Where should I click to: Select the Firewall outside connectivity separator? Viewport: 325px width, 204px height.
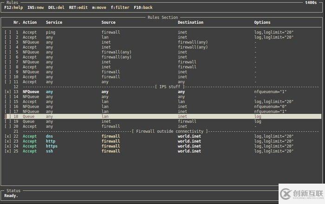coord(170,131)
